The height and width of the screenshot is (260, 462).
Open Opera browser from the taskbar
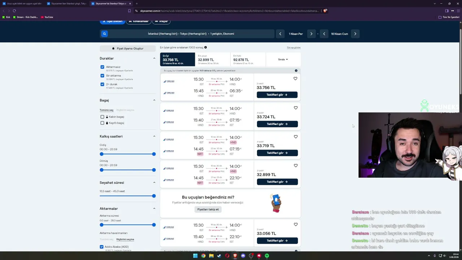(227, 256)
